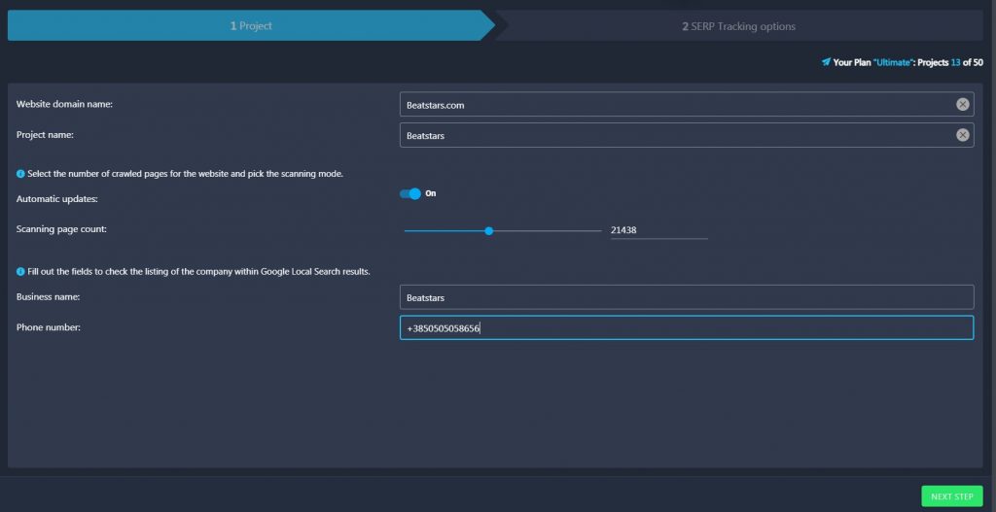The width and height of the screenshot is (996, 512).
Task: Clear the Website domain name field
Action: point(962,105)
